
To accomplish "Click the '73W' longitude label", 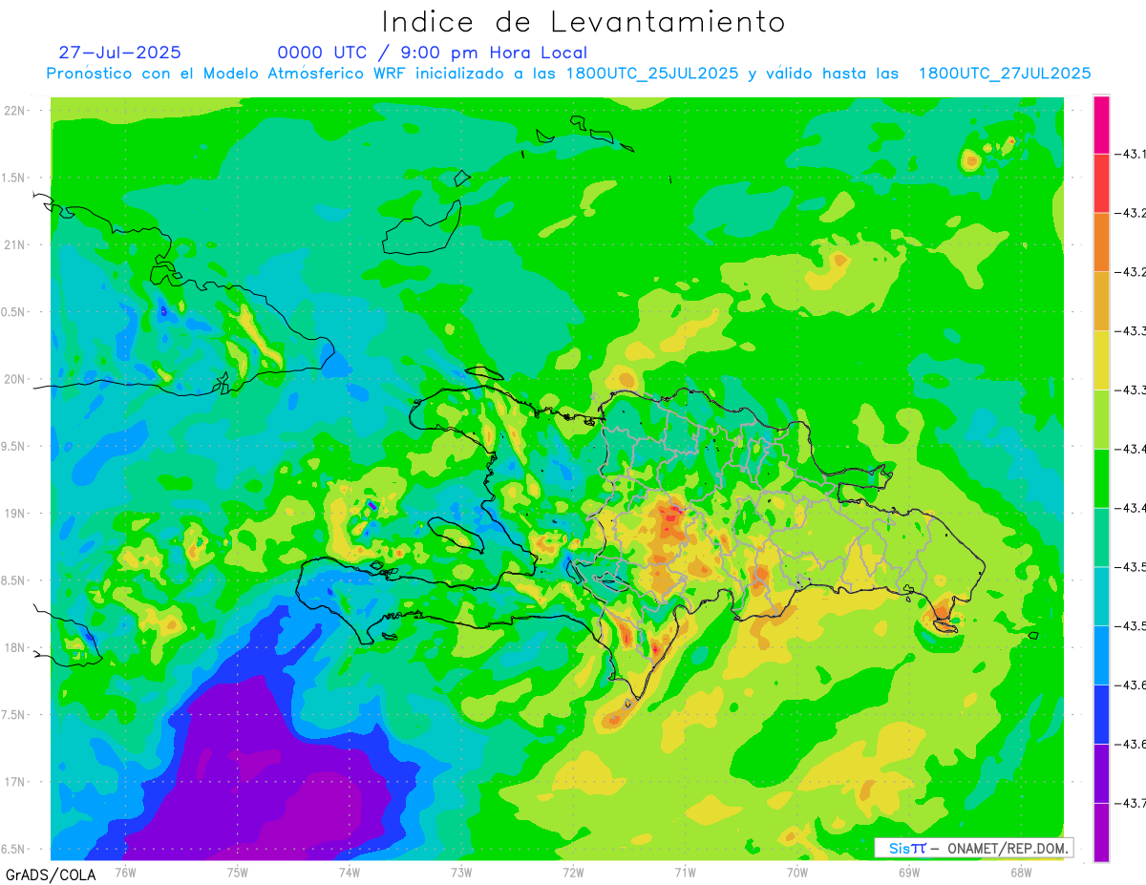I will click(x=461, y=872).
